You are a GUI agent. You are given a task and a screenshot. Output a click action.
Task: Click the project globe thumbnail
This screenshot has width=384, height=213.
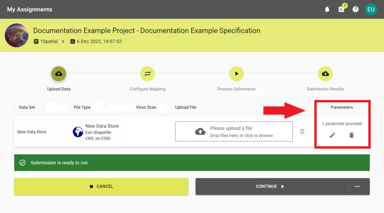[x=17, y=35]
